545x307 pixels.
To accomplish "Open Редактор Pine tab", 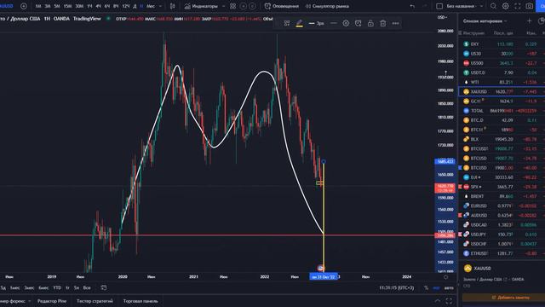I will 52,301.
